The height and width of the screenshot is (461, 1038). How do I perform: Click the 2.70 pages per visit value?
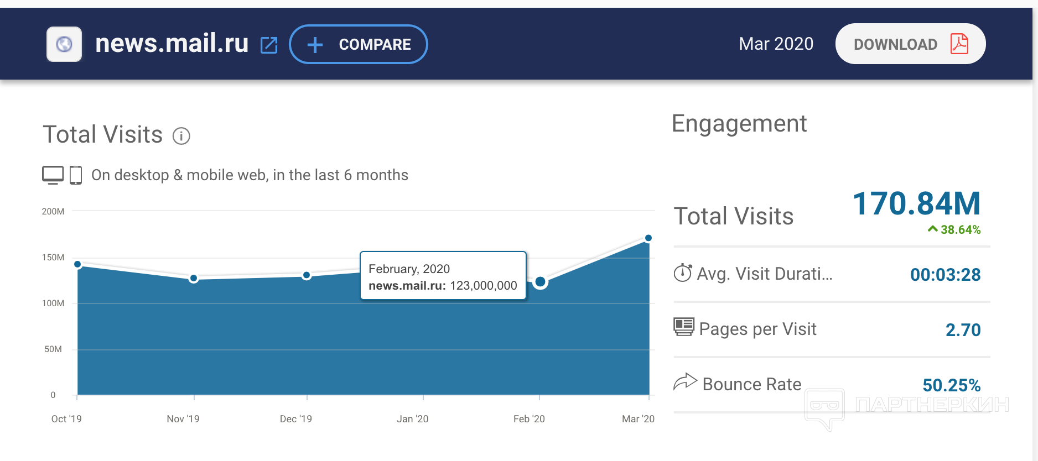tap(963, 330)
